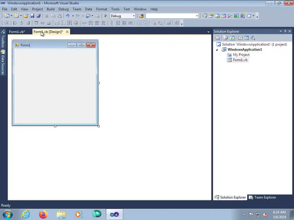The height and width of the screenshot is (220, 294).
Task: Launch Firefox from the taskbar
Action: [43, 214]
